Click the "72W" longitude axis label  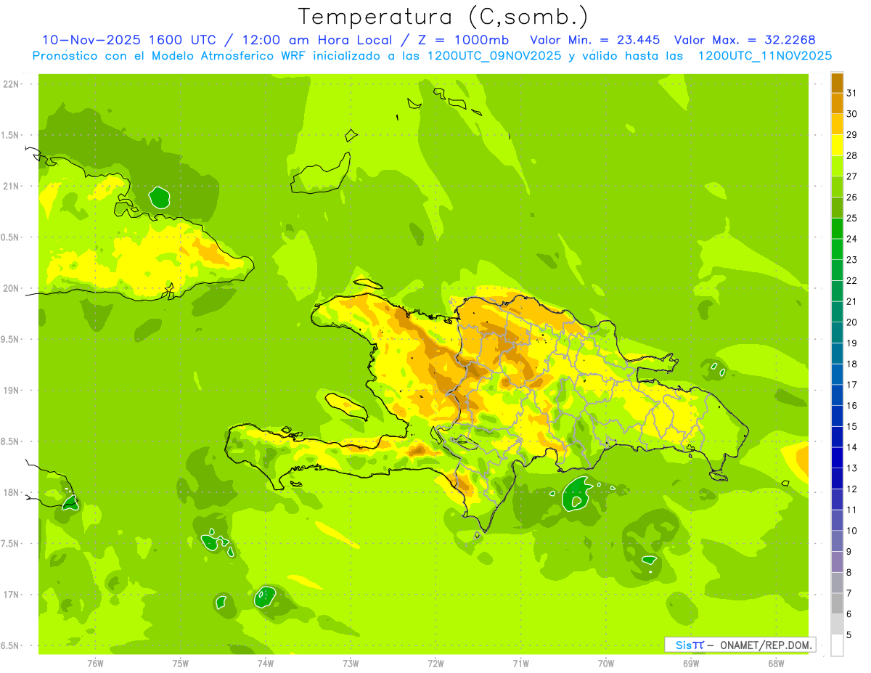coord(435,663)
